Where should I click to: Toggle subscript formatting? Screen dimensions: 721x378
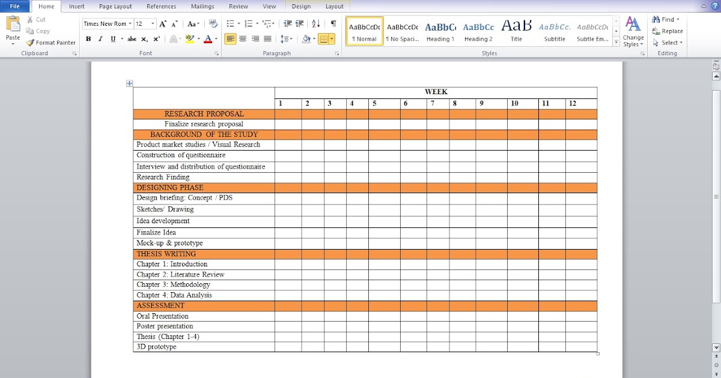point(145,39)
